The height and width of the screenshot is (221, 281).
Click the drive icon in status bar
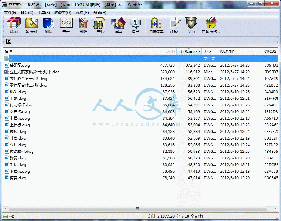(x=6, y=216)
